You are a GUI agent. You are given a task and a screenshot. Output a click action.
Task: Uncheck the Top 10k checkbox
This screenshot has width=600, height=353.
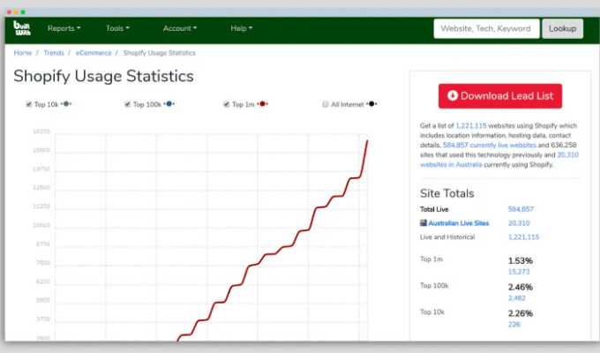(29, 104)
